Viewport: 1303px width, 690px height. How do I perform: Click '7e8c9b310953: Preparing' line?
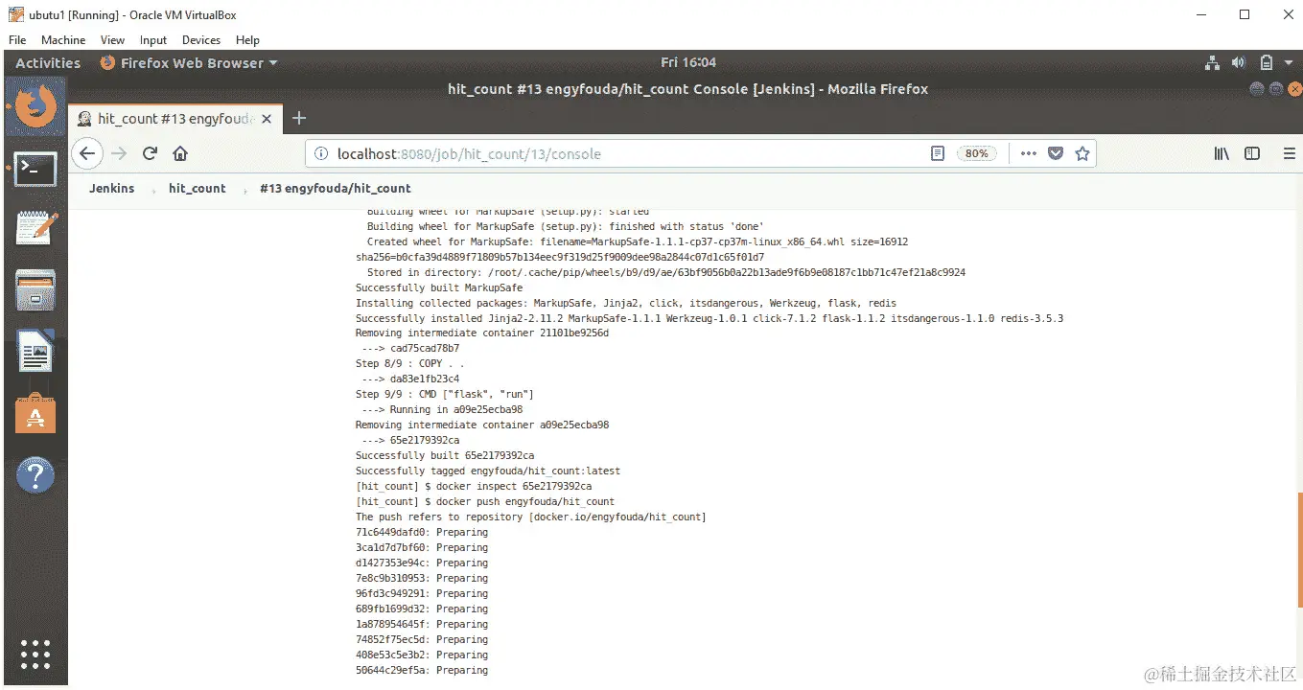click(422, 579)
